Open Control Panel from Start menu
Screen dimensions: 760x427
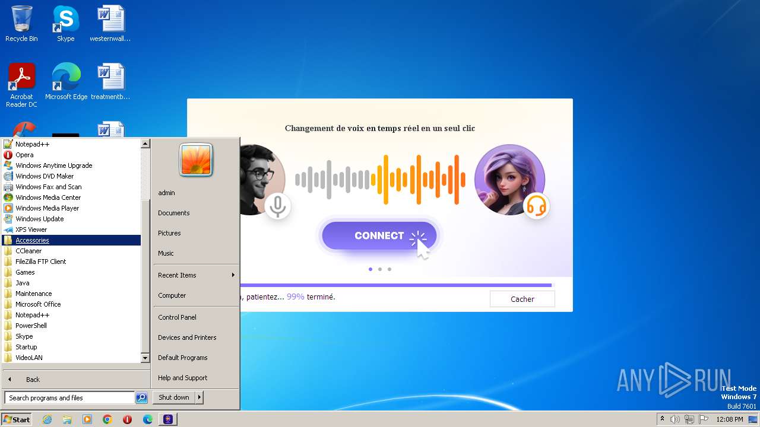[x=196, y=317]
